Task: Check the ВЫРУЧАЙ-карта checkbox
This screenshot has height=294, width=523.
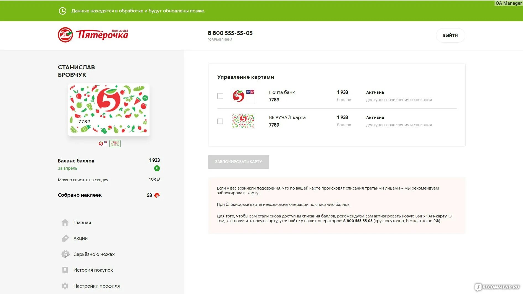Action: [x=220, y=121]
